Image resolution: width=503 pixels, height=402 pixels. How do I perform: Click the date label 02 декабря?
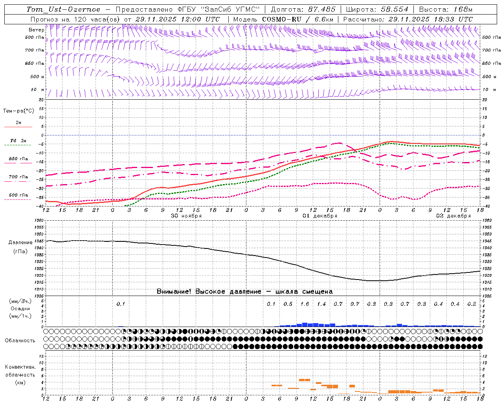click(453, 216)
